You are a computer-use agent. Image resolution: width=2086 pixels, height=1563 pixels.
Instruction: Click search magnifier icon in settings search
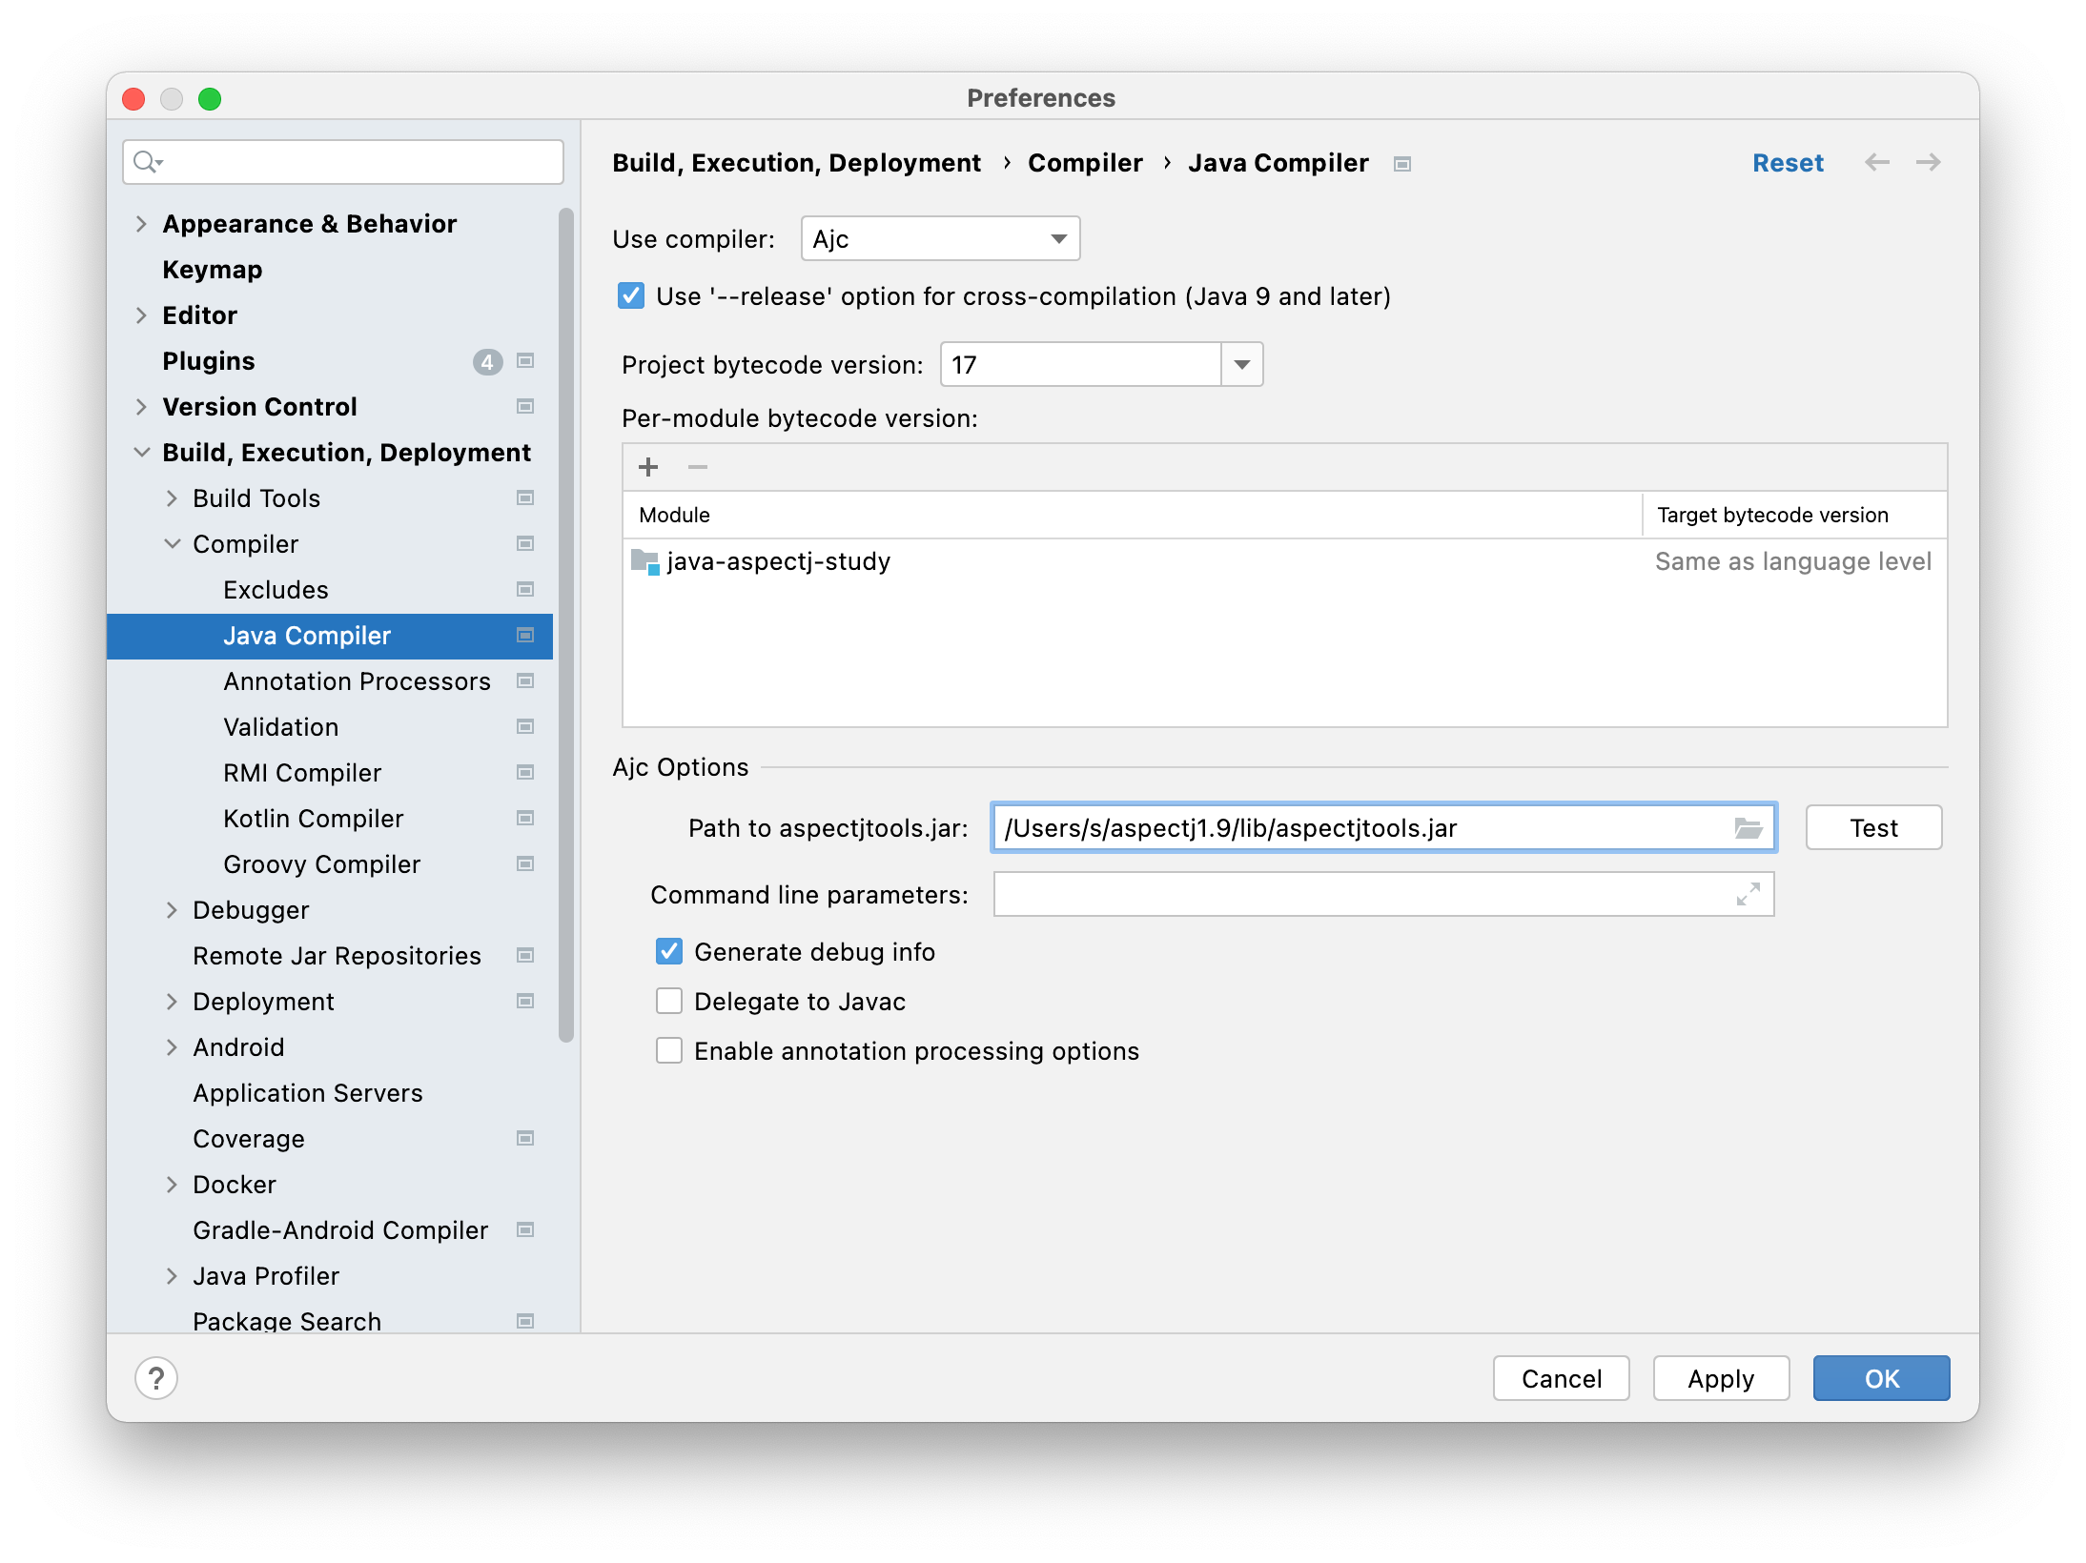pos(146,162)
